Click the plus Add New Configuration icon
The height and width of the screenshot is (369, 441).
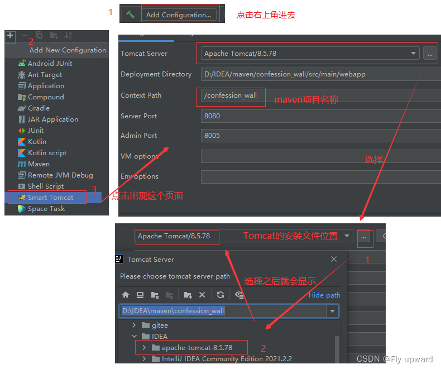coord(10,35)
